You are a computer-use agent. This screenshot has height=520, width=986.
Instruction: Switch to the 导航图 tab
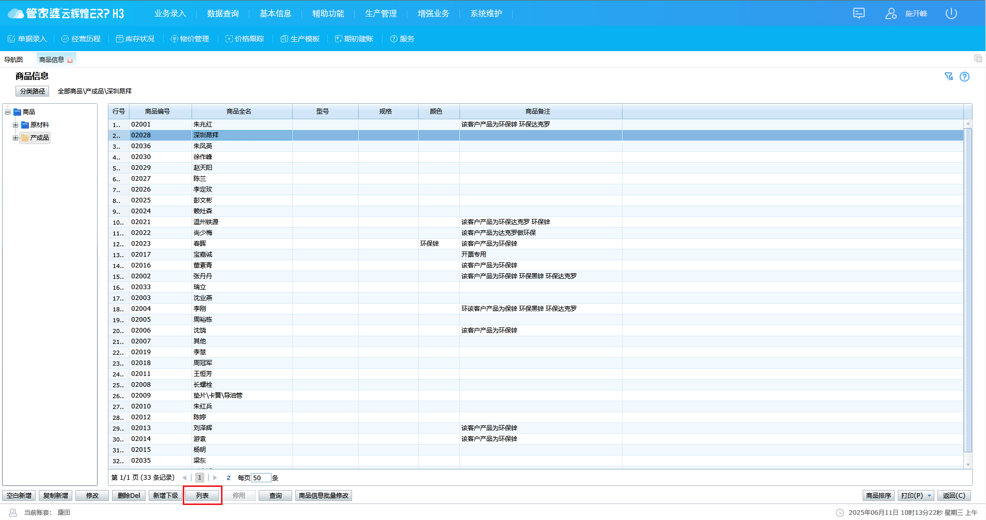13,60
